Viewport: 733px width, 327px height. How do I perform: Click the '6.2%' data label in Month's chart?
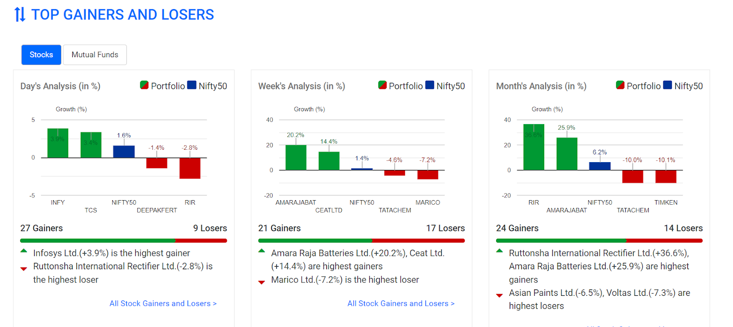(600, 153)
